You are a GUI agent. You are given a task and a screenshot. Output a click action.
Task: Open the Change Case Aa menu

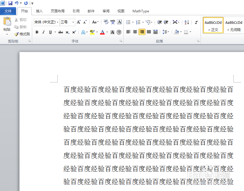(x=95, y=22)
